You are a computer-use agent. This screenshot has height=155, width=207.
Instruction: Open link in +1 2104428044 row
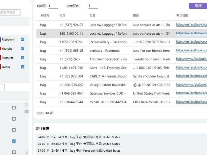[x=191, y=102]
